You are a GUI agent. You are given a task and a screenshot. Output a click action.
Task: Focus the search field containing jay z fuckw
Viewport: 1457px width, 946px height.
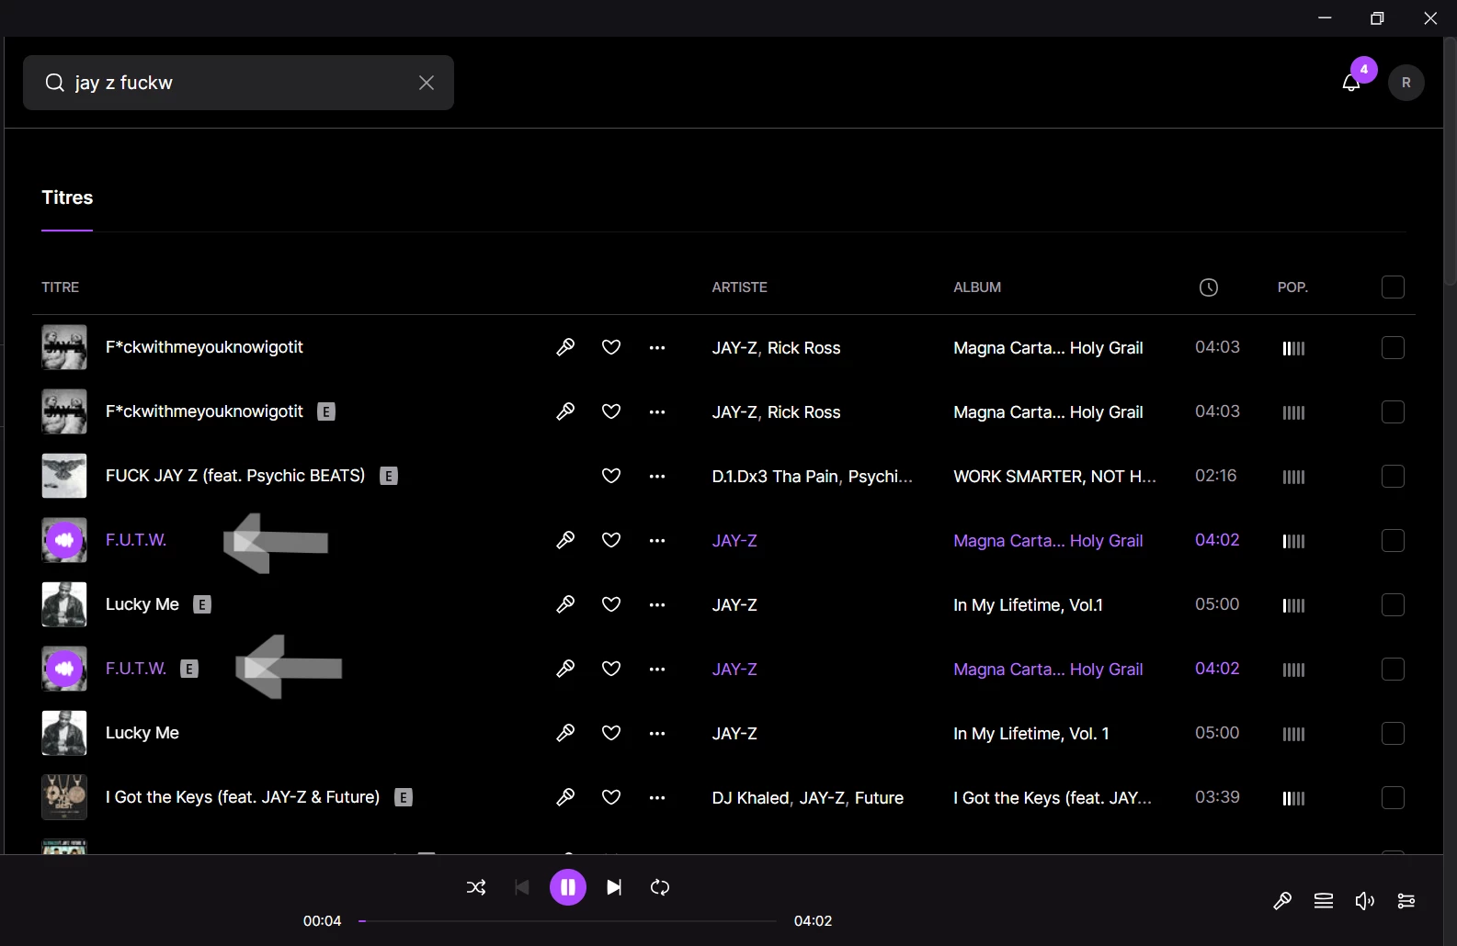click(x=238, y=83)
